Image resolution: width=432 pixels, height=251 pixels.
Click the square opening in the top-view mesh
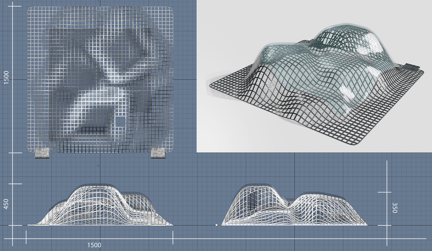(121, 121)
